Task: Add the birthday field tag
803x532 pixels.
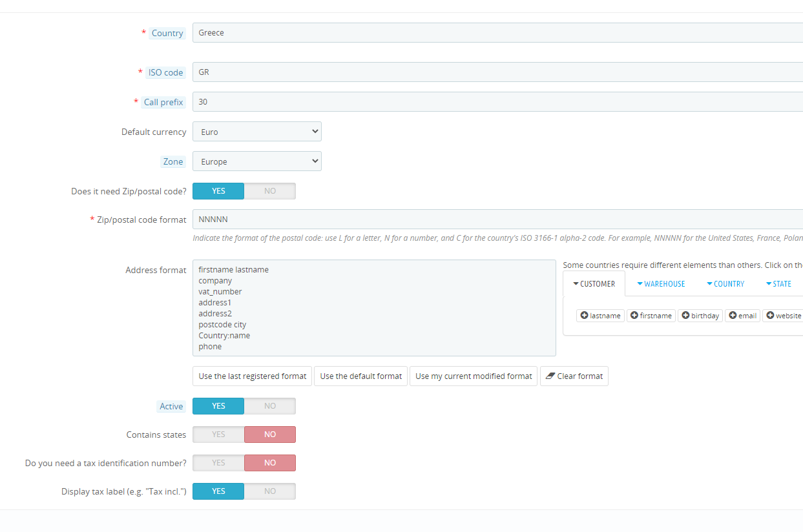Action: click(700, 316)
